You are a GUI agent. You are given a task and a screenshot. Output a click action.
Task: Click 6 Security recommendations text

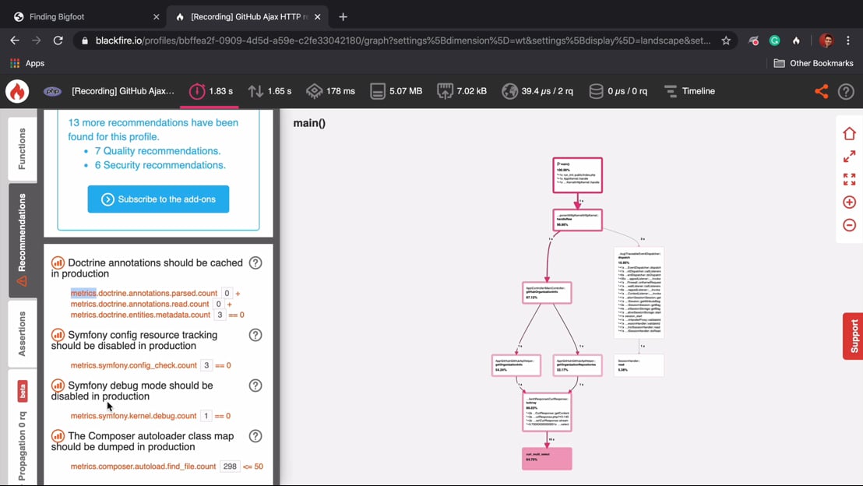[x=160, y=165]
